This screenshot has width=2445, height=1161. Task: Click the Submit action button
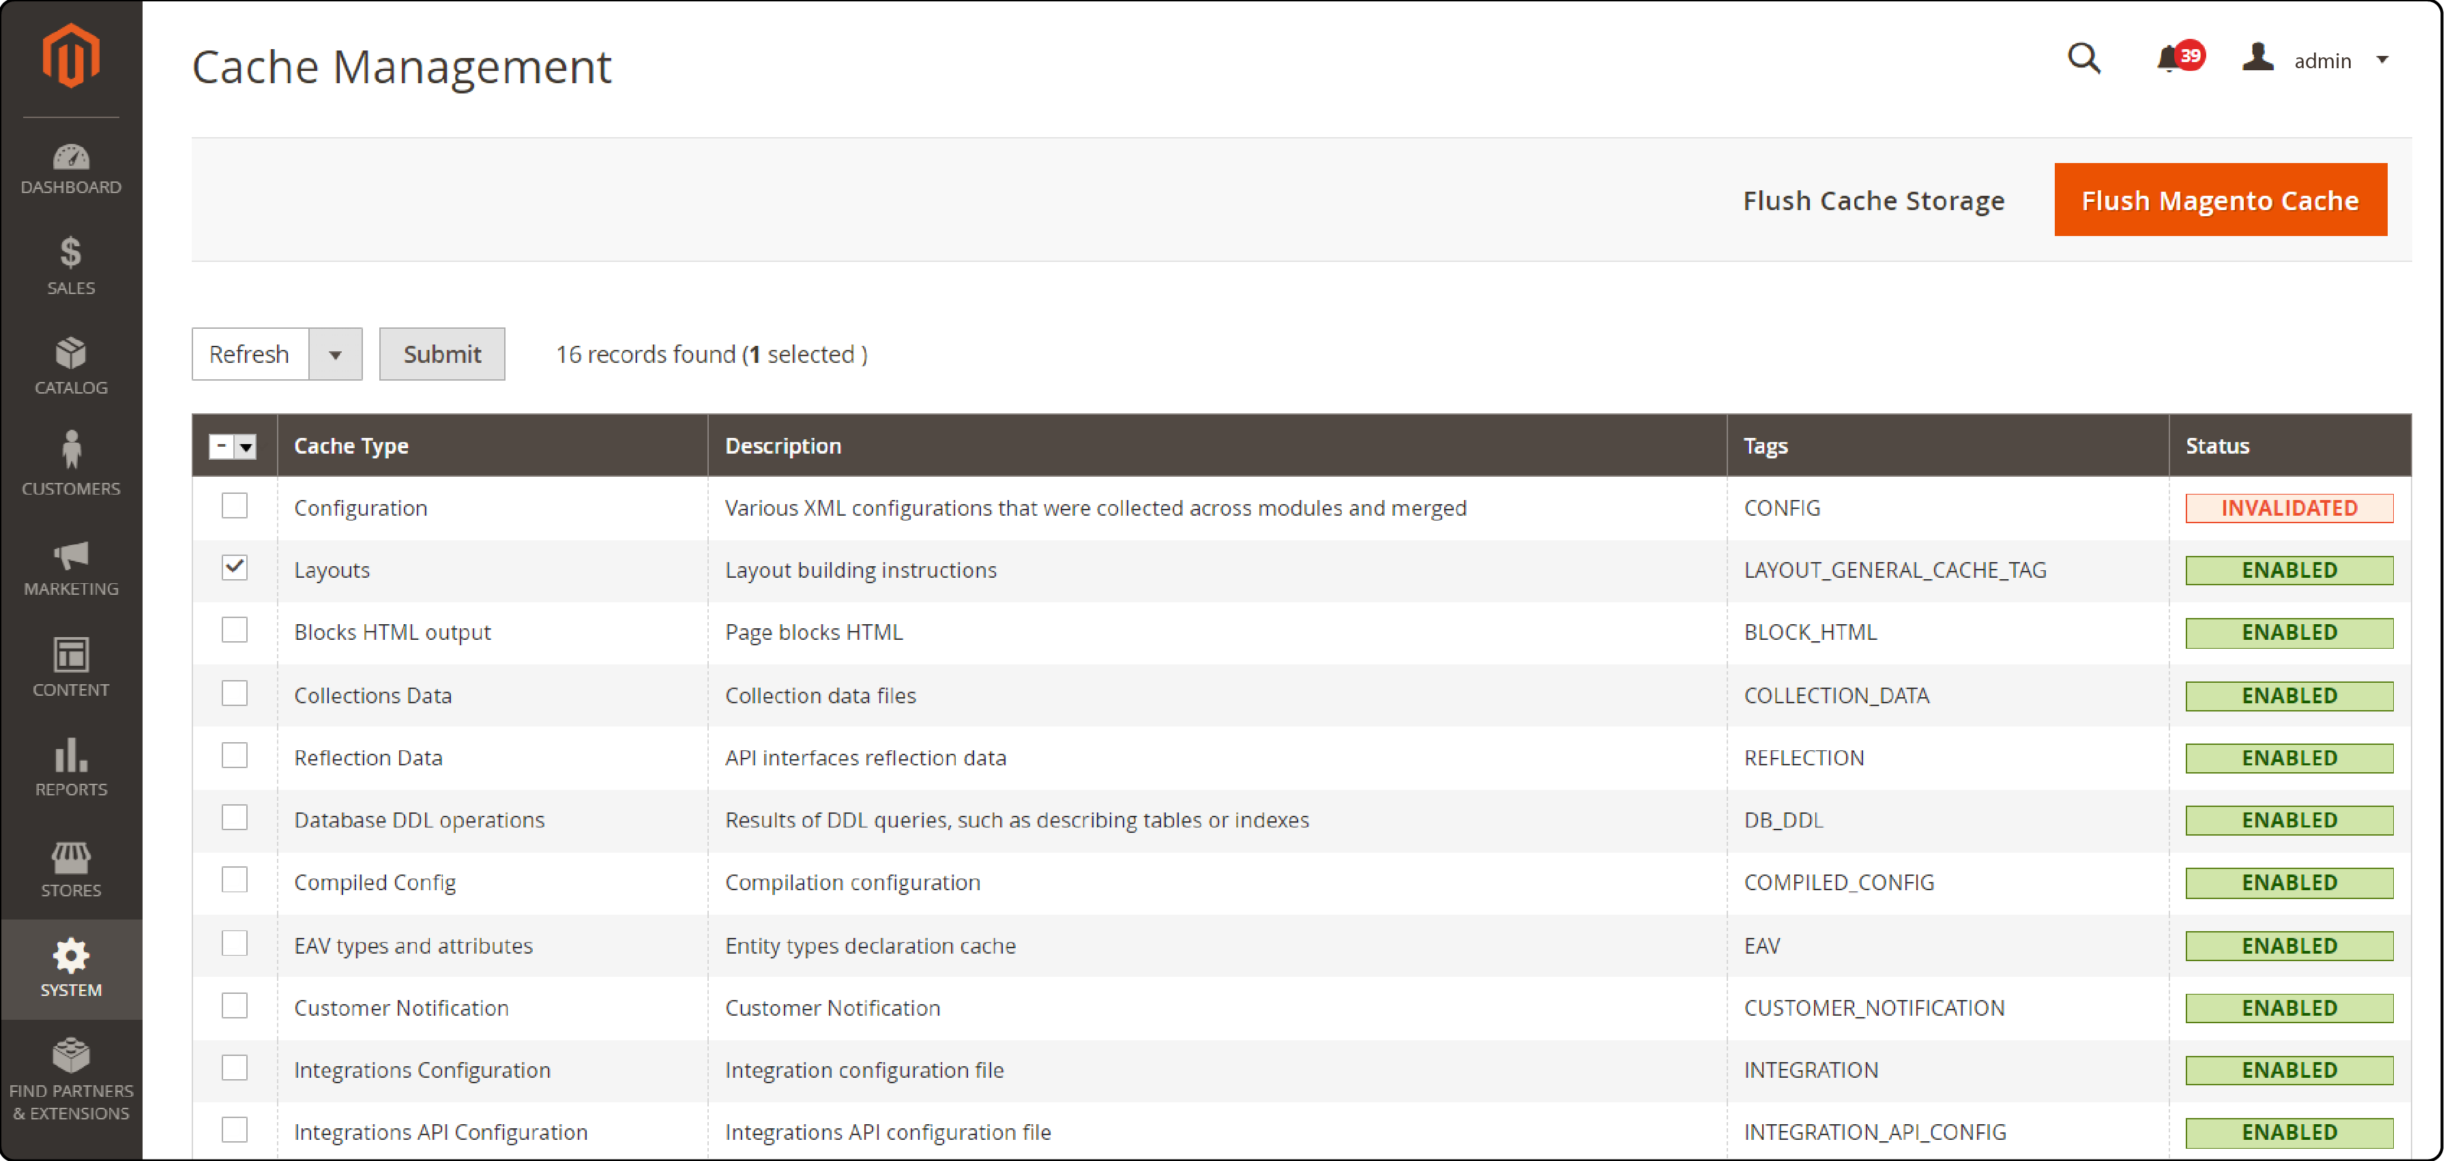[x=440, y=354]
